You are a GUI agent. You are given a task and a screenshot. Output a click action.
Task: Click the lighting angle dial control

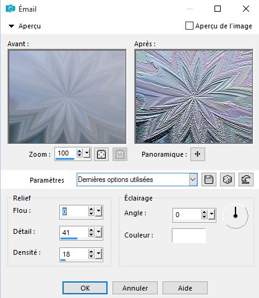pos(236,216)
